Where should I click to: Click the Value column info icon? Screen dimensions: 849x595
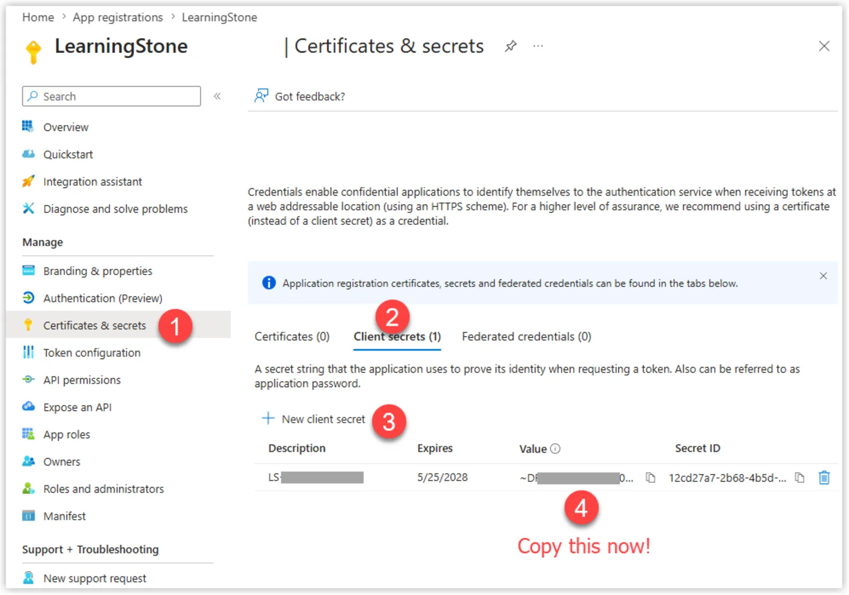(x=555, y=449)
